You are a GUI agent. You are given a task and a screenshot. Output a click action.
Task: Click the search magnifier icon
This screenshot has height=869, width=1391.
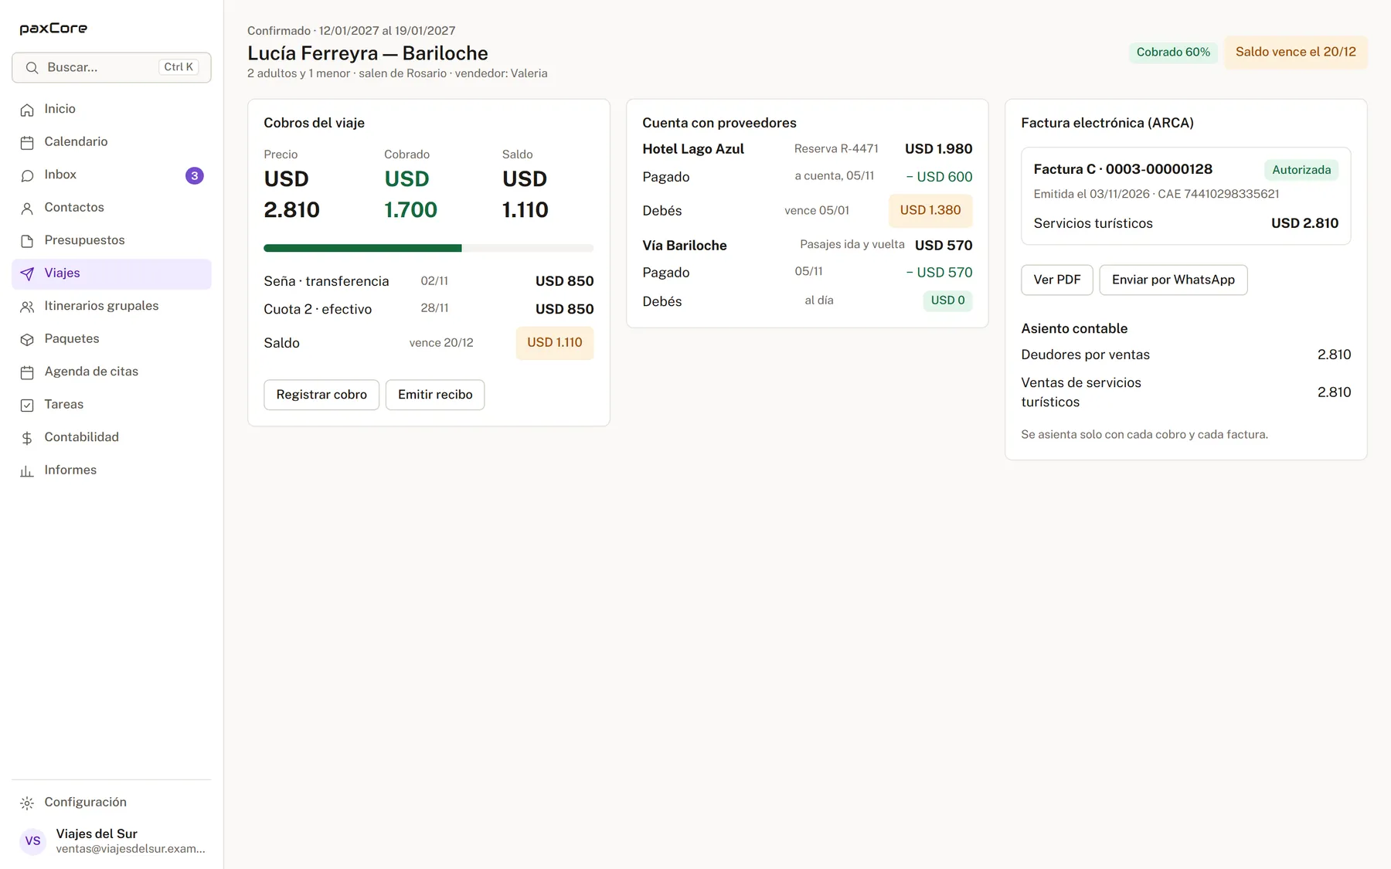click(32, 68)
